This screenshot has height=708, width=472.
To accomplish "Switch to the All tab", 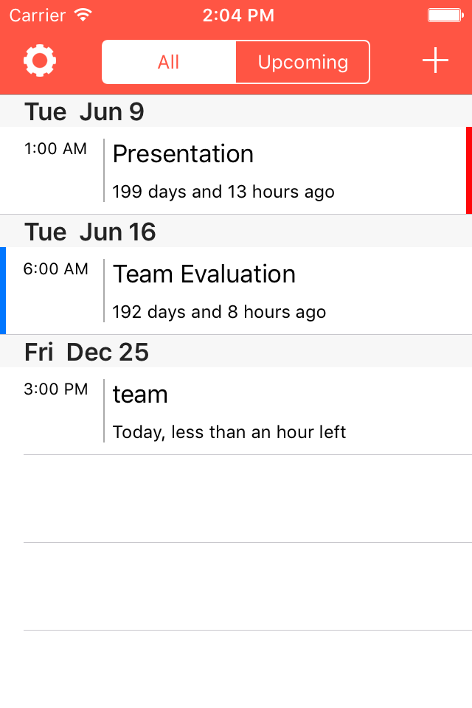I will pos(169,62).
